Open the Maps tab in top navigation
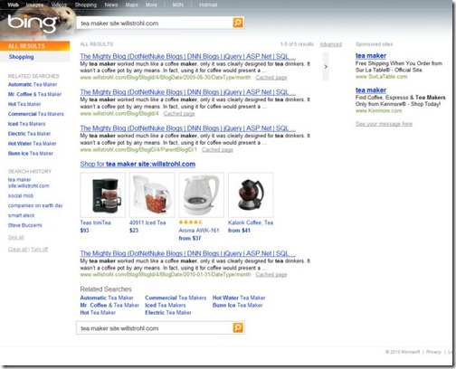 point(131,5)
